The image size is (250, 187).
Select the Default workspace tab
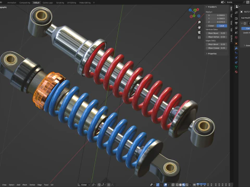(36, 3)
